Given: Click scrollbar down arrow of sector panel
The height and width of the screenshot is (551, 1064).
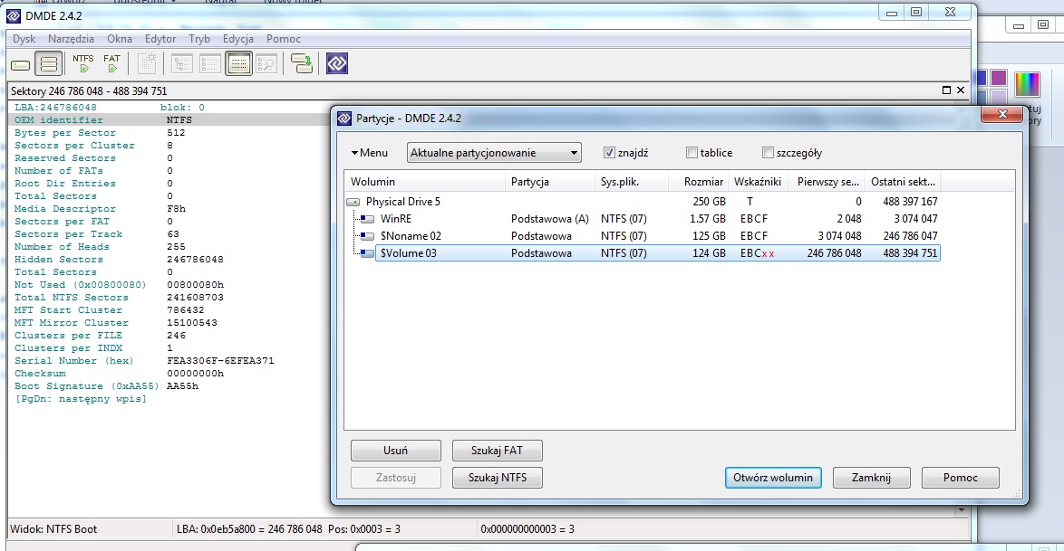Looking at the screenshot, I should pyautogui.click(x=961, y=509).
